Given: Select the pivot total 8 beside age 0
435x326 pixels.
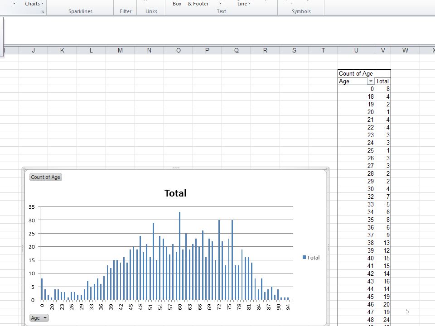Looking at the screenshot, I should click(x=383, y=89).
